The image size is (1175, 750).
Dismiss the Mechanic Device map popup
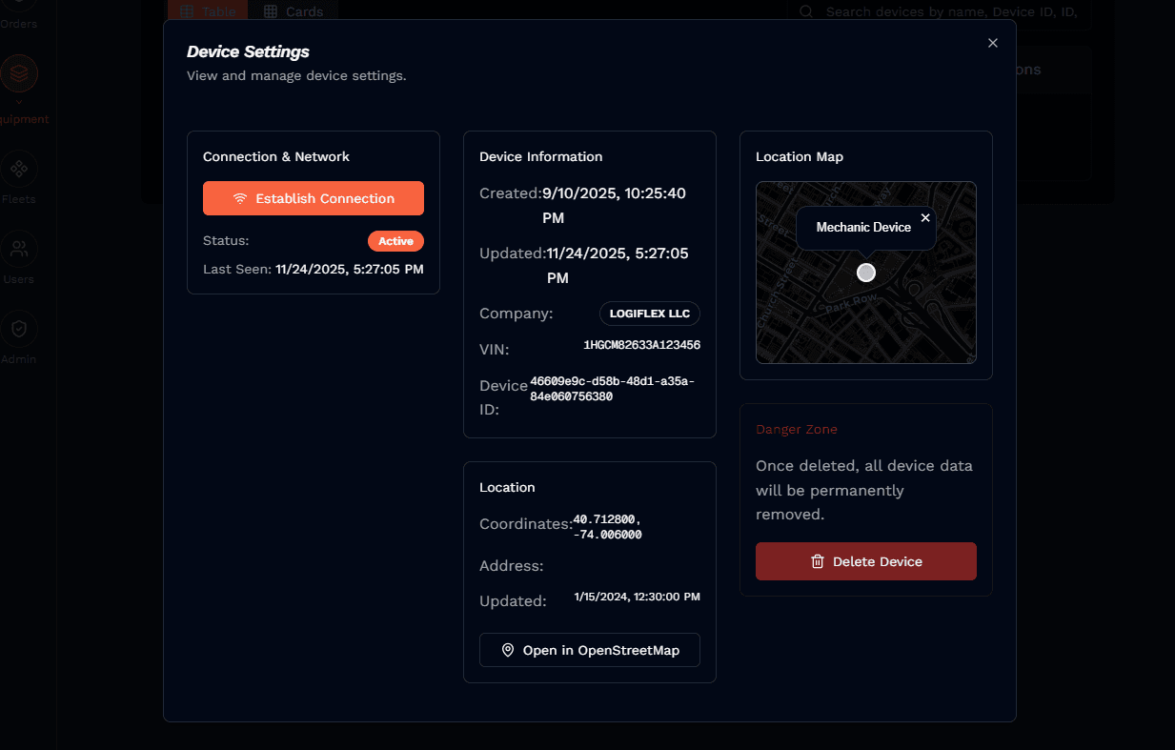click(x=924, y=218)
